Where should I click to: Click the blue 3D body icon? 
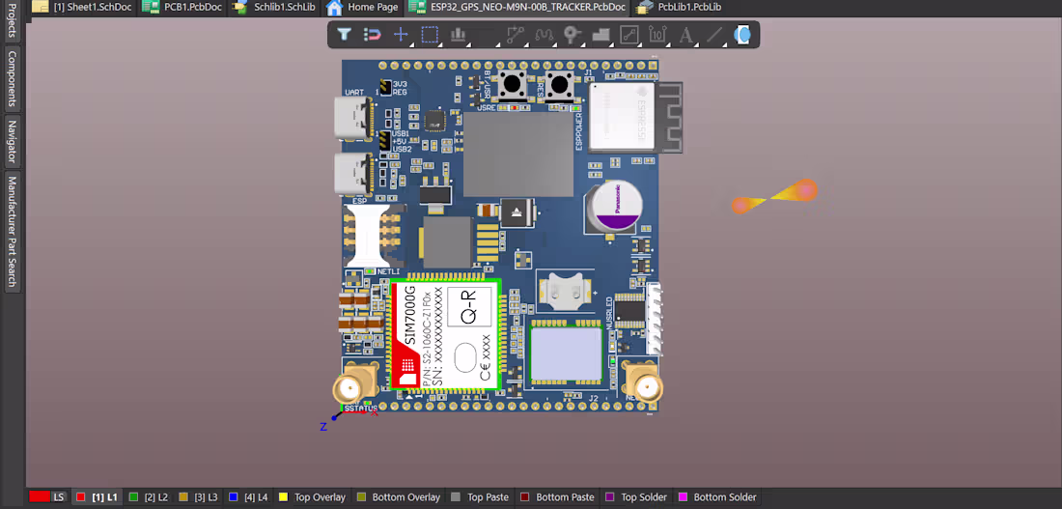[742, 34]
